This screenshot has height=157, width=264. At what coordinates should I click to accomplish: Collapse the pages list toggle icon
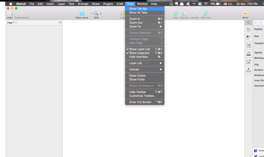click(x=60, y=23)
